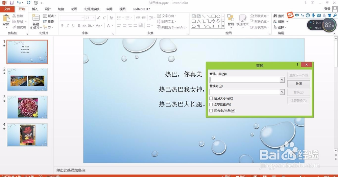Viewport: 338px width, 177px height.
Task: Click the 替换(R) button in the dialog
Action: coord(298,92)
